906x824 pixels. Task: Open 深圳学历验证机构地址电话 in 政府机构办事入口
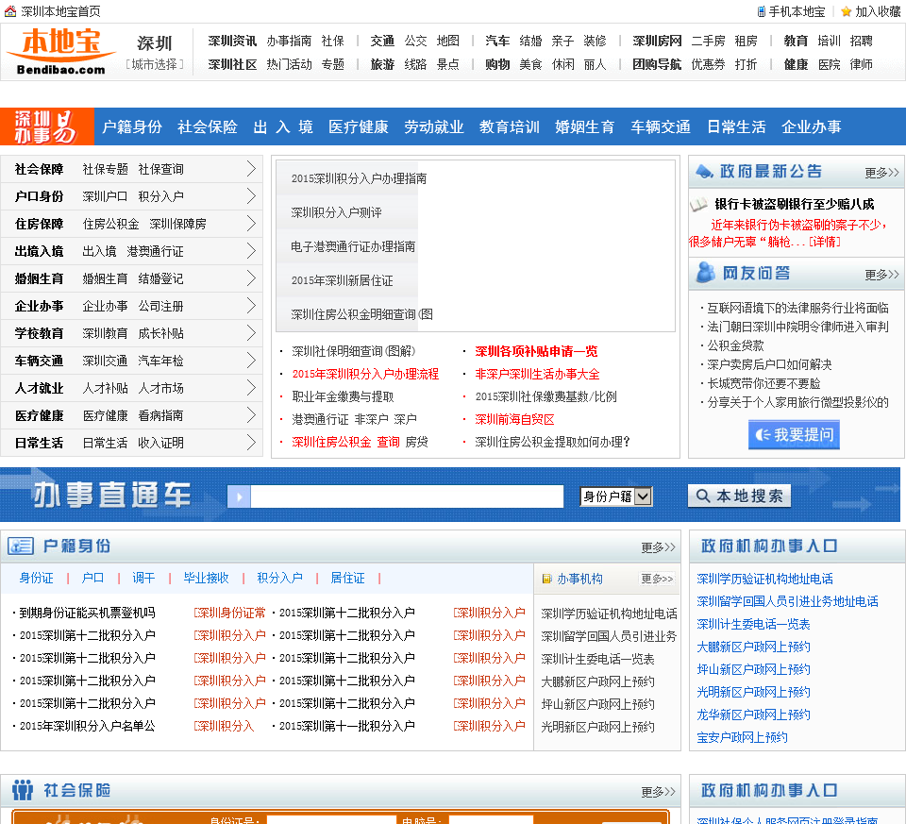[764, 579]
